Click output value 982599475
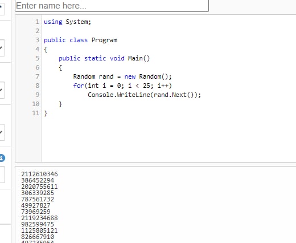 point(38,224)
